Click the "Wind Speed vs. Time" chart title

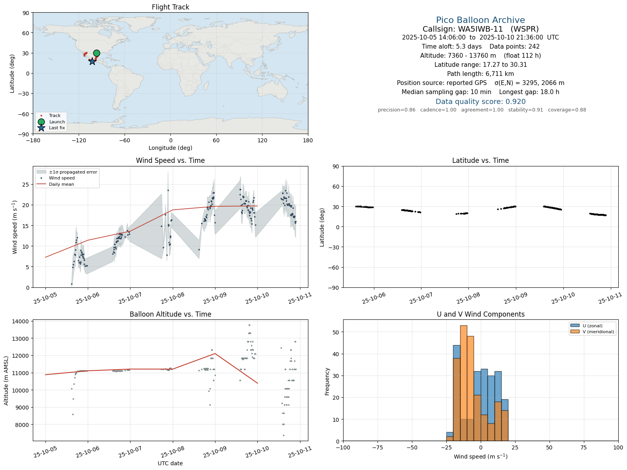pos(170,160)
